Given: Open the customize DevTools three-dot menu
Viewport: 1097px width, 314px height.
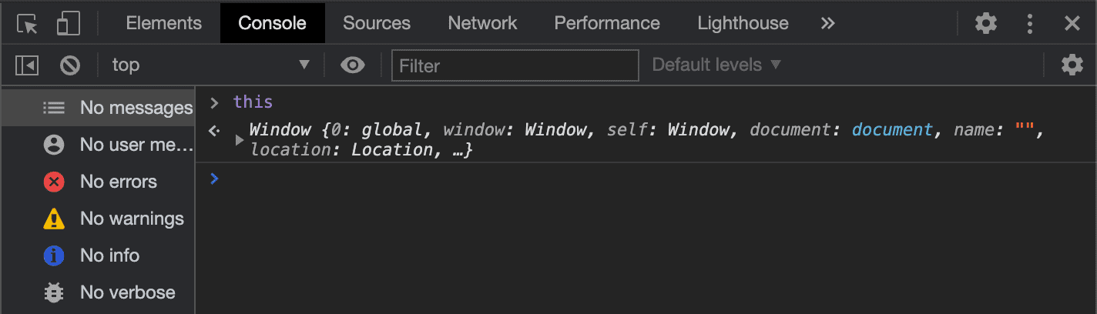Looking at the screenshot, I should coord(1029,24).
